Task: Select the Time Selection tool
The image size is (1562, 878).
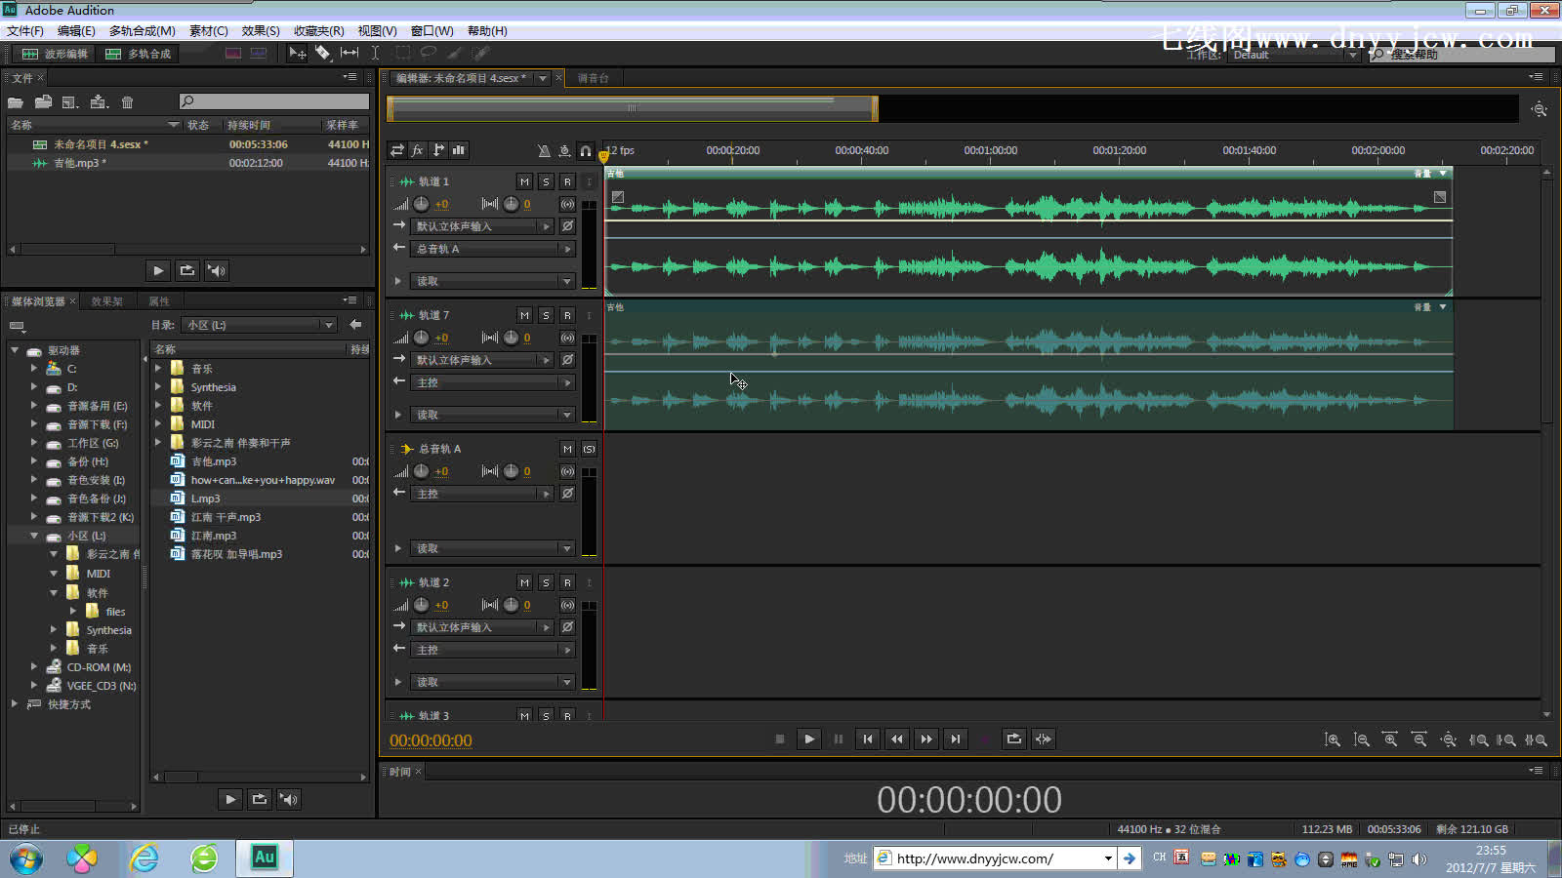Action: [x=375, y=54]
